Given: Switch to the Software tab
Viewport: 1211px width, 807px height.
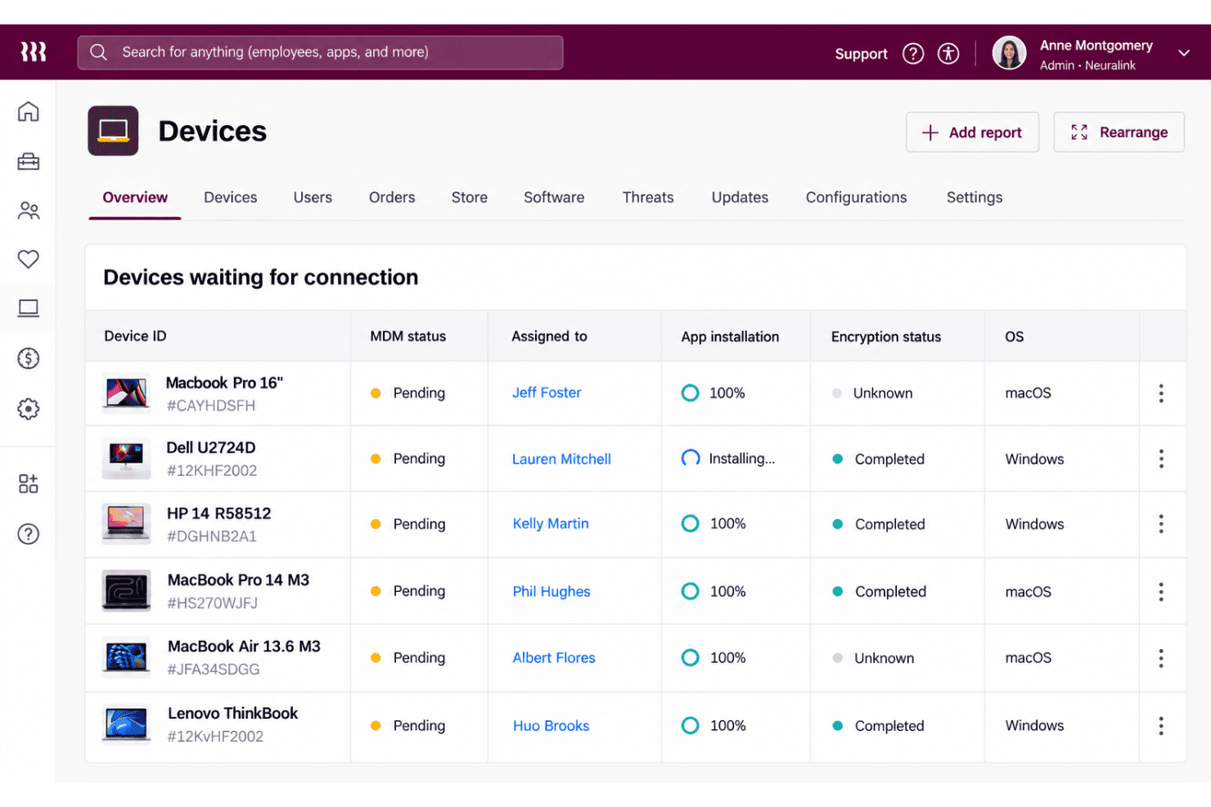Looking at the screenshot, I should [554, 197].
